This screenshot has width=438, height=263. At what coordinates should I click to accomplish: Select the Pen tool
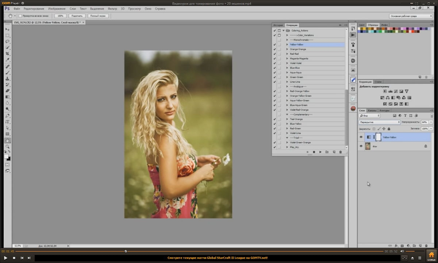coord(8,116)
